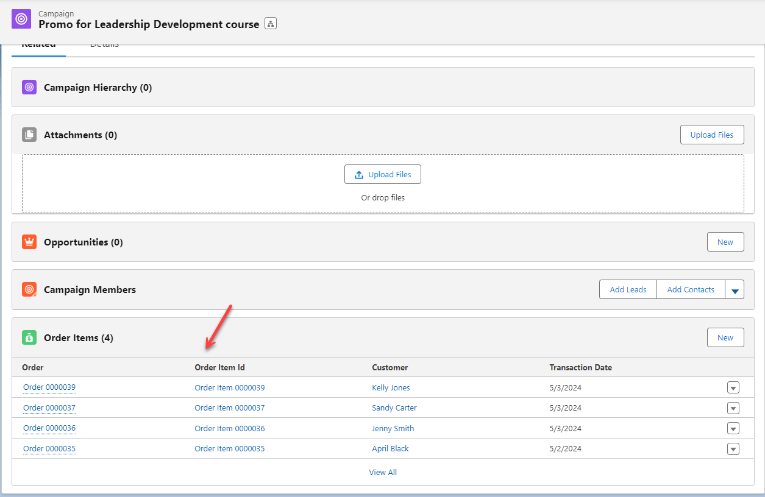Screen dimensions: 765x497
Task: Click the Order Items green icon
Action: (29, 337)
